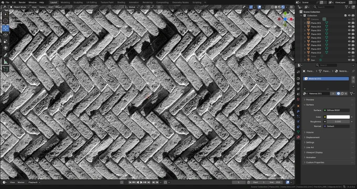The image size is (357, 189).
Task: Open the World properties tab
Action: [x=298, y=100]
